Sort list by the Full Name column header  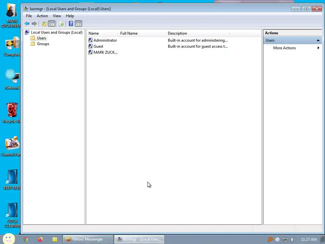point(142,33)
